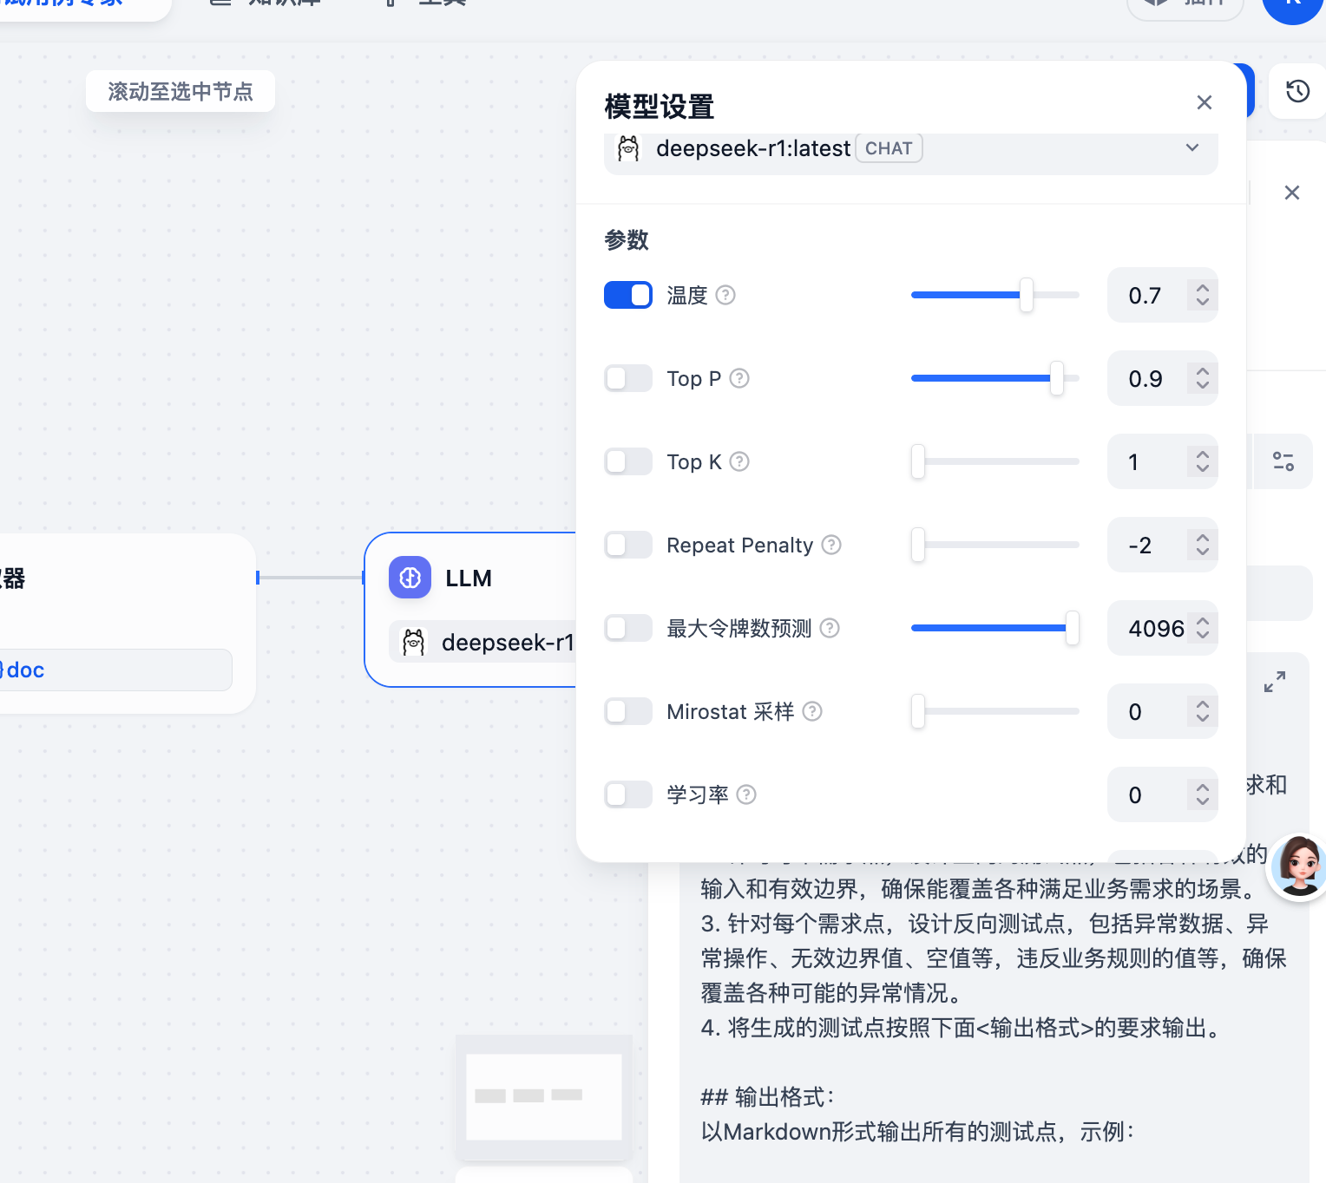Open the run history clock icon
This screenshot has height=1183, width=1326.
[1297, 91]
